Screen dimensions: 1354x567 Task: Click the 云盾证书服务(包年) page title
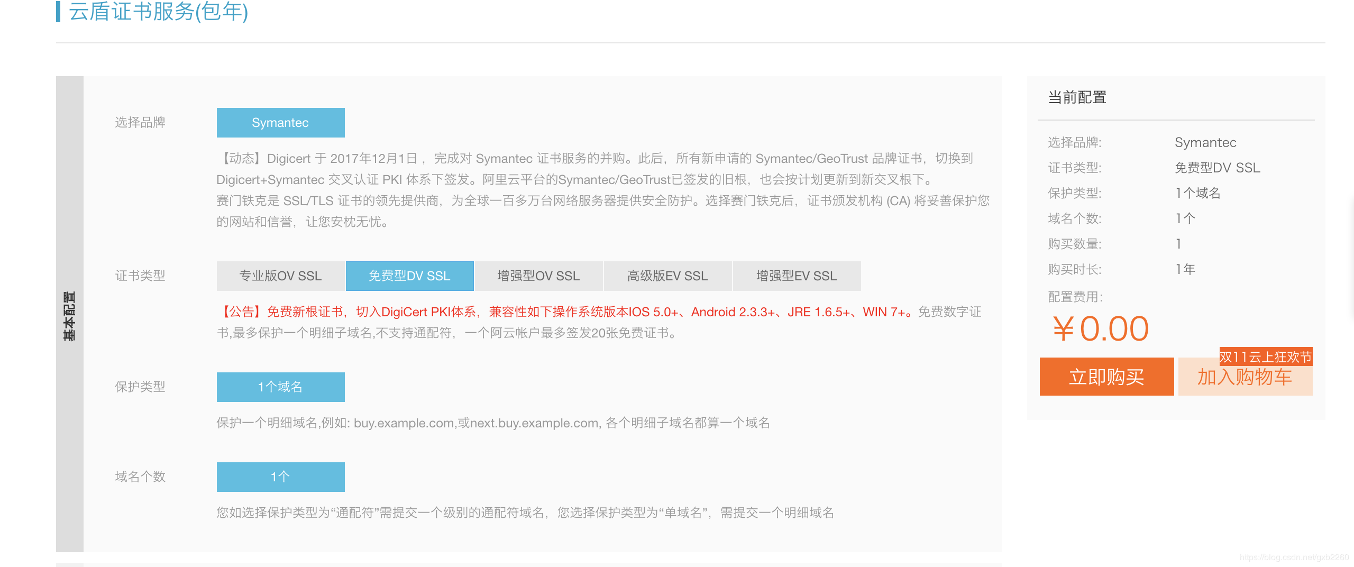pos(158,12)
